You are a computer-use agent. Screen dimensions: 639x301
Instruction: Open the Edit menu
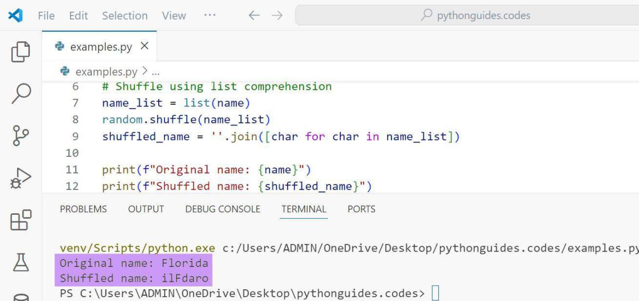(78, 15)
